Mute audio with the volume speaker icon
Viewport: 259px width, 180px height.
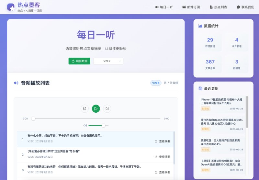tap(85, 126)
